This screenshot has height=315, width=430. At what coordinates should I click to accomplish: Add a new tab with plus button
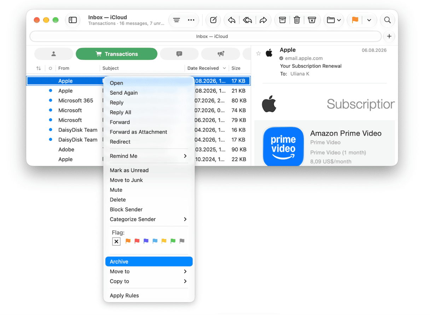[389, 36]
